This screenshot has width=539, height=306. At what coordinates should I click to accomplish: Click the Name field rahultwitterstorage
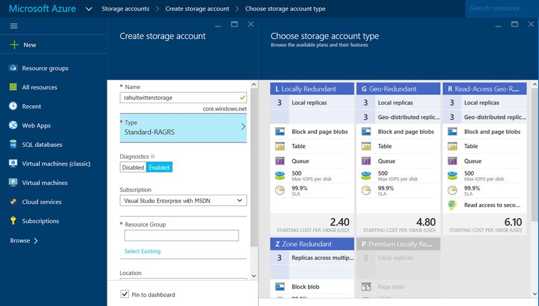coord(183,98)
